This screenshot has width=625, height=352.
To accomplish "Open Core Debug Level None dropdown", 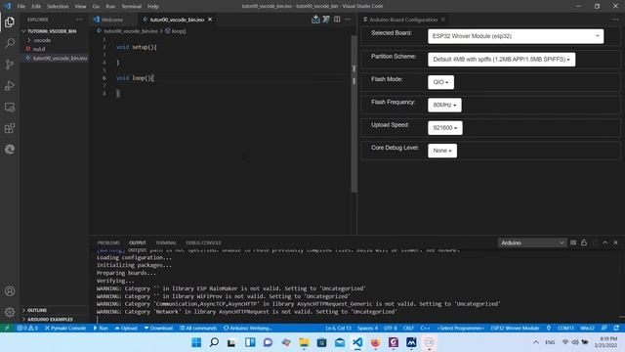I will 442,151.
